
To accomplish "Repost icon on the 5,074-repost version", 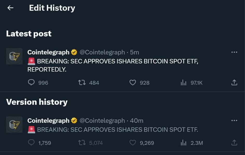I will click(82, 143).
